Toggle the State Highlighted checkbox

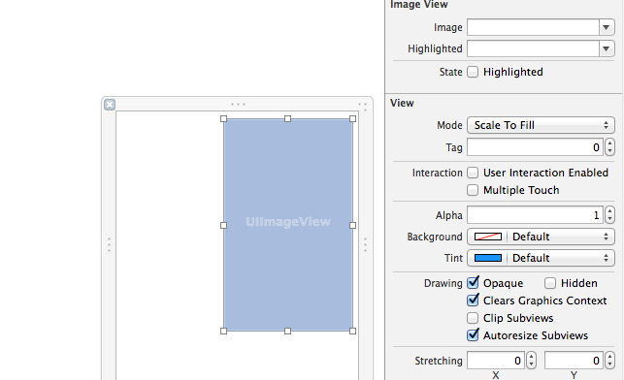[x=473, y=72]
